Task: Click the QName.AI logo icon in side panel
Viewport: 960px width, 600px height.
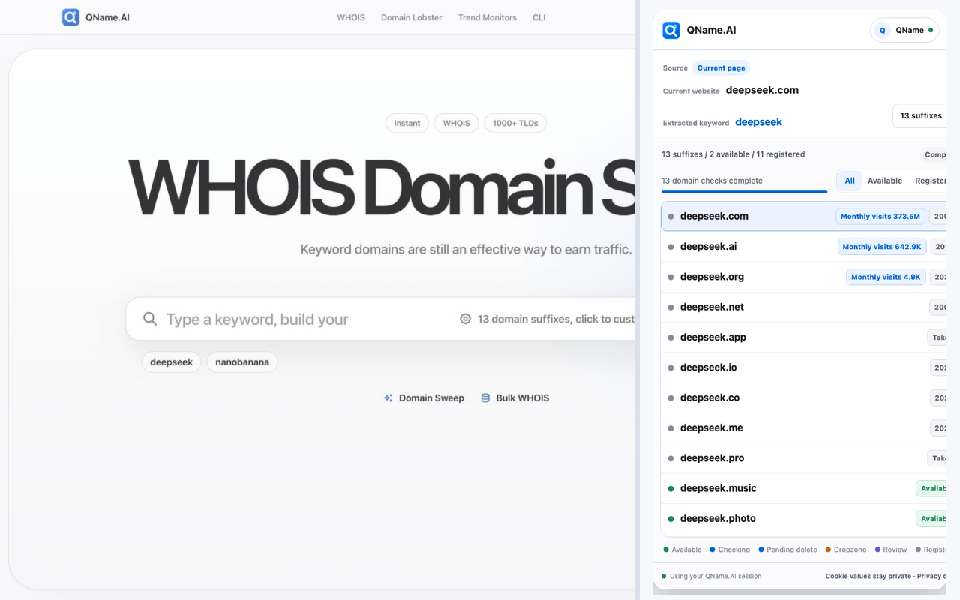Action: pyautogui.click(x=671, y=31)
